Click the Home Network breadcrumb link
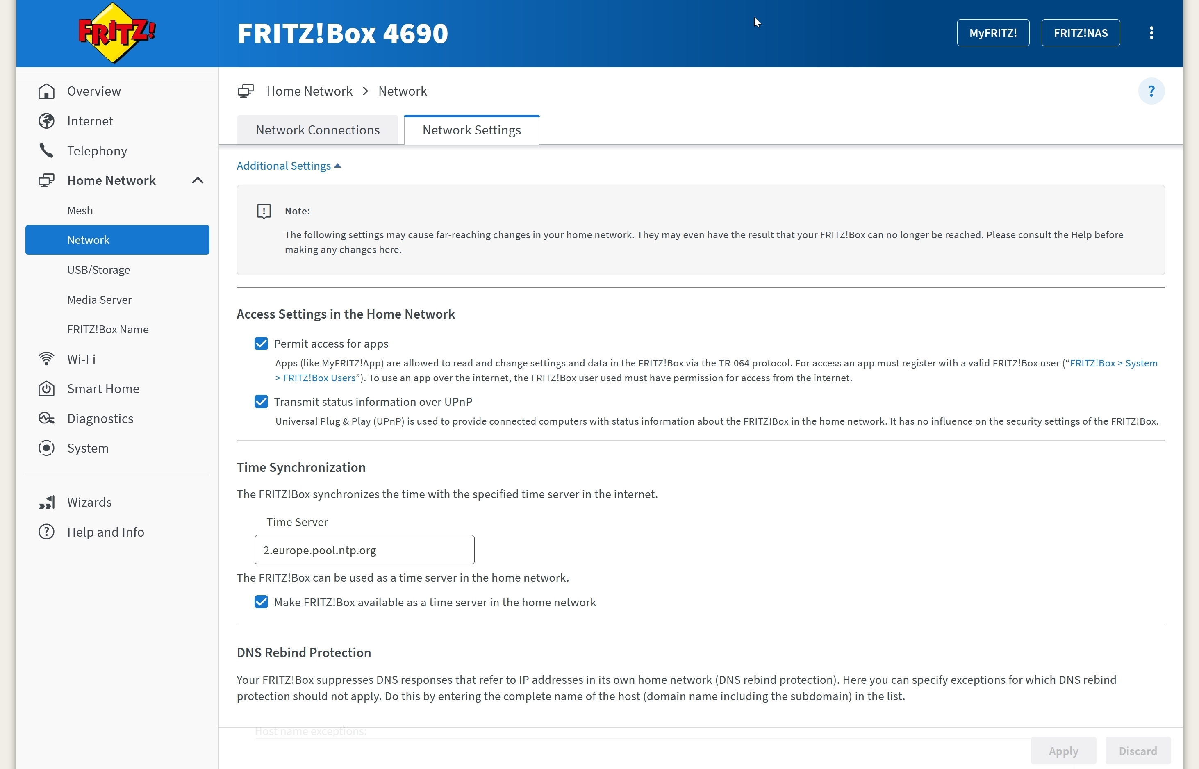1199x769 pixels. [x=309, y=91]
